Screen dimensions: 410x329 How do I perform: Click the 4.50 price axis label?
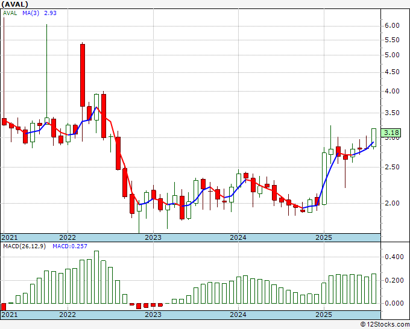pos(392,72)
